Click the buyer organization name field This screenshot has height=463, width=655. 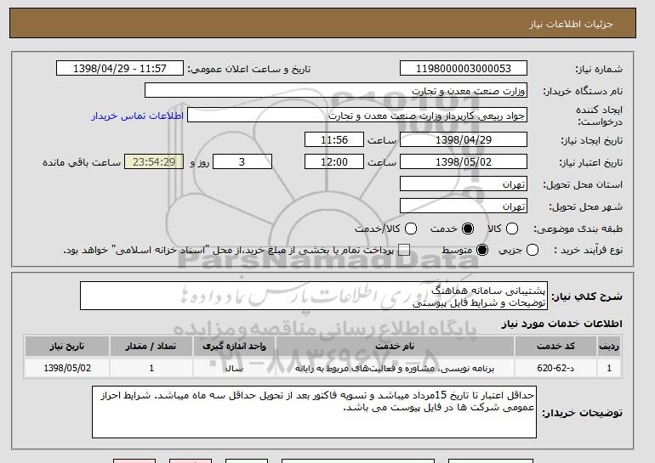336,91
